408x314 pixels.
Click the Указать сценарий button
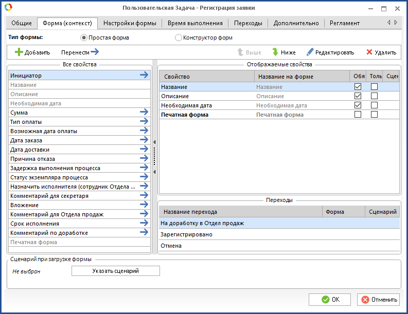pos(115,271)
